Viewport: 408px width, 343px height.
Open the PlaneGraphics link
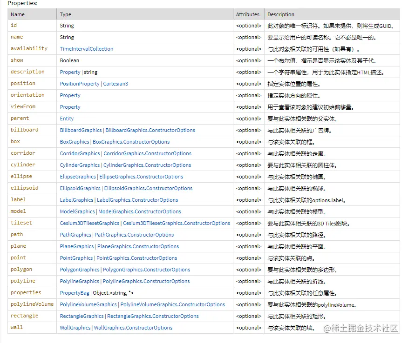click(x=77, y=246)
